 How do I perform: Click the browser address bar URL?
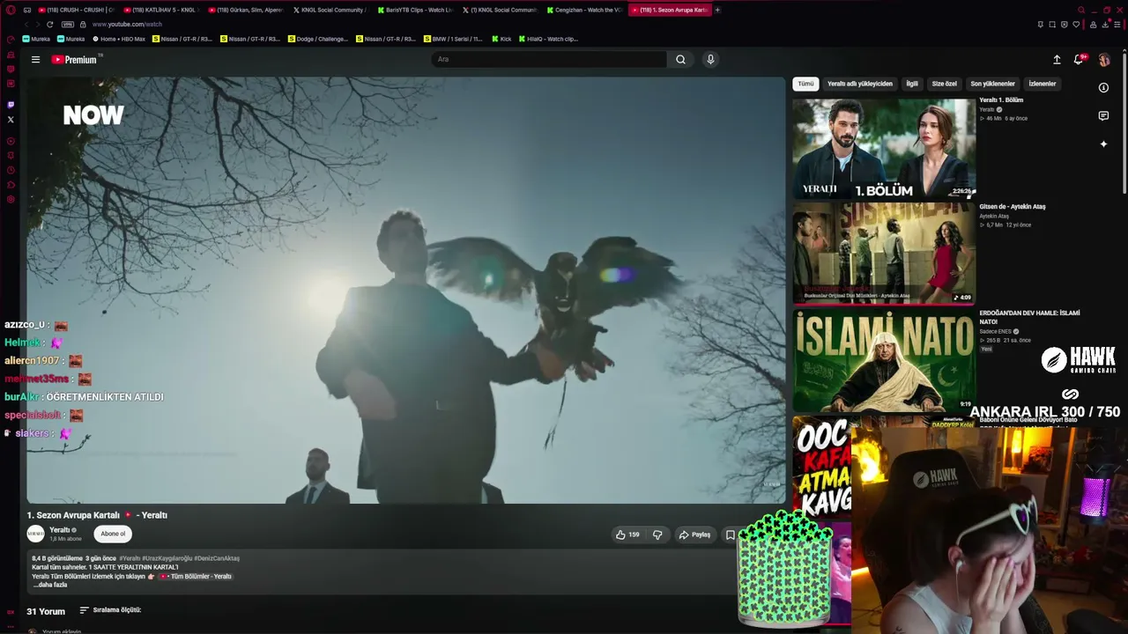point(127,25)
